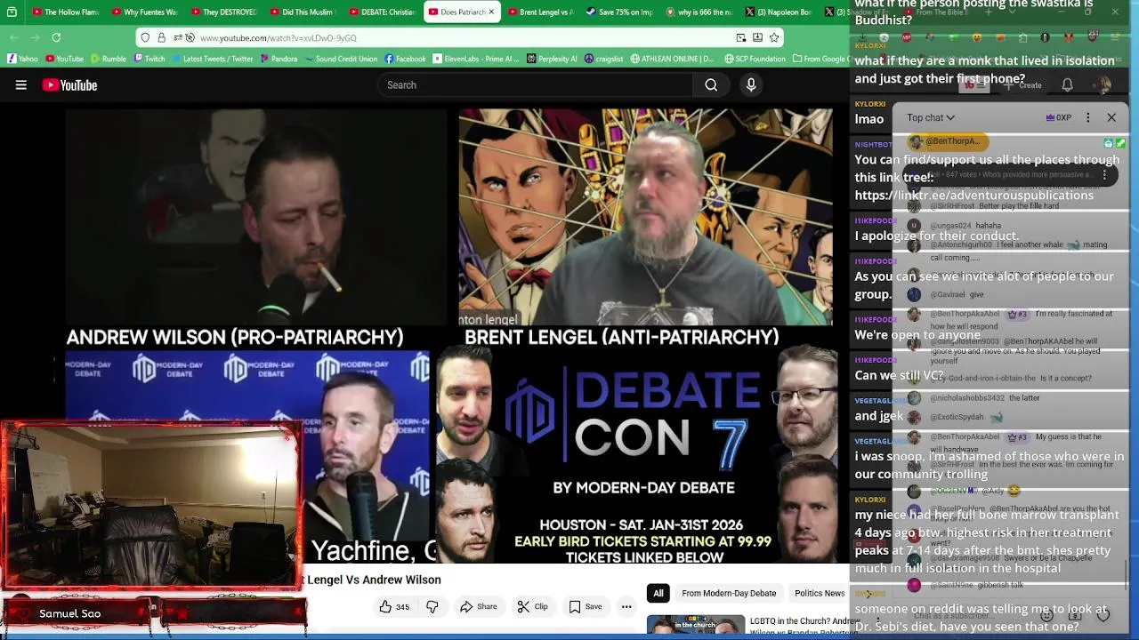Switch to DEBATE: Christian browser tab
Image resolution: width=1139 pixels, height=640 pixels.
tap(381, 12)
